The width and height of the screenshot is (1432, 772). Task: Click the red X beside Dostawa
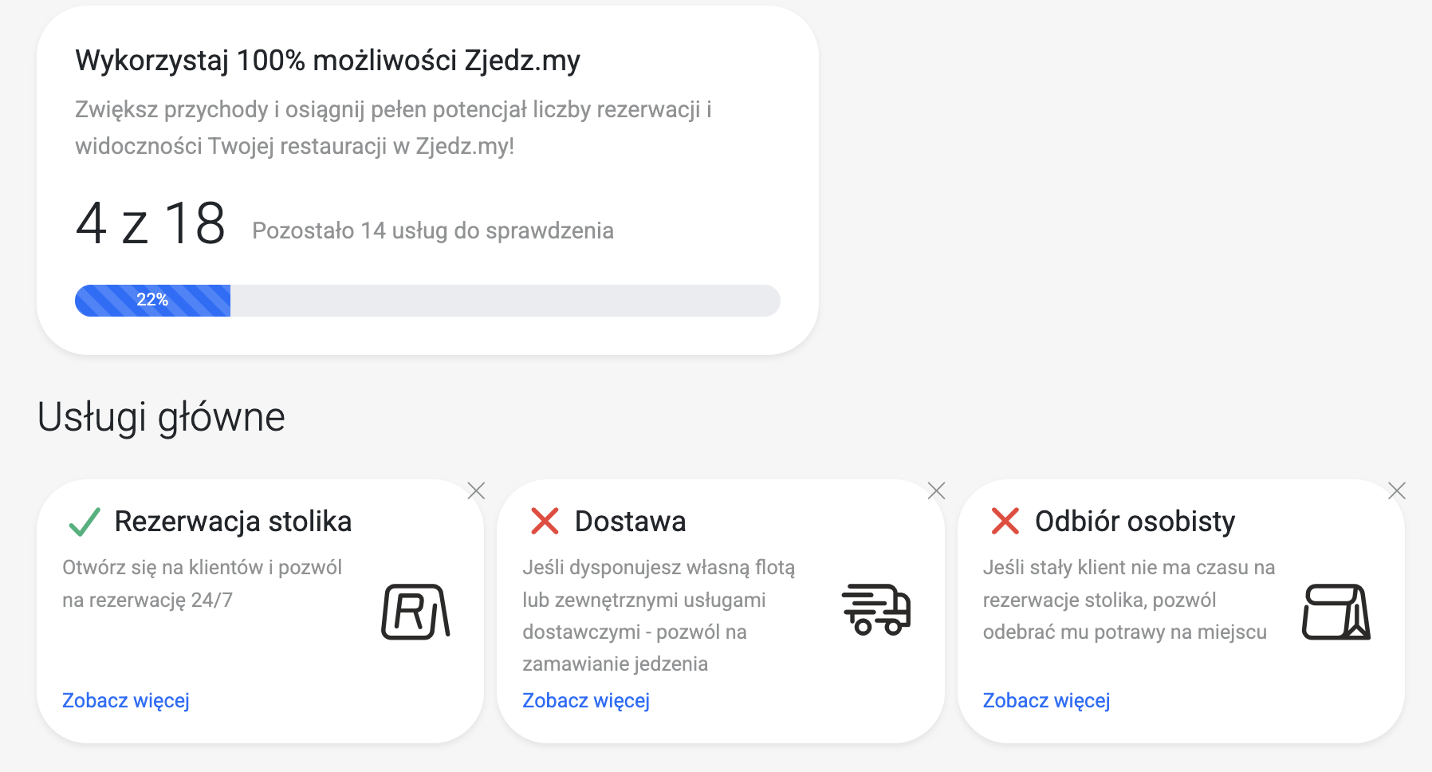[545, 522]
